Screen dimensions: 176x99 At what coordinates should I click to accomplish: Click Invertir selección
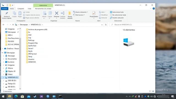pos(117,18)
